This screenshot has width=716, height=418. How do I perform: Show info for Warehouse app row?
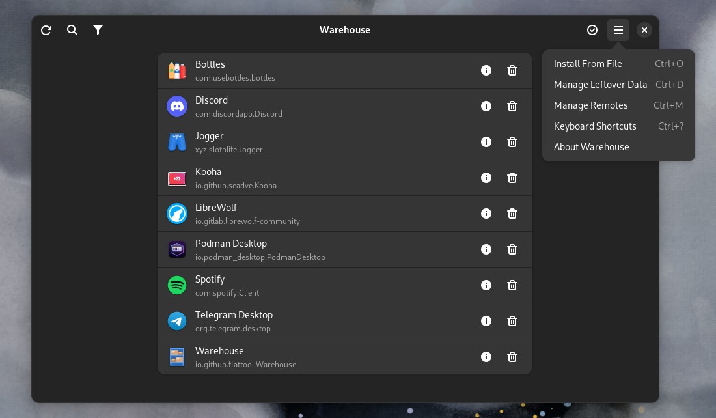pos(486,357)
